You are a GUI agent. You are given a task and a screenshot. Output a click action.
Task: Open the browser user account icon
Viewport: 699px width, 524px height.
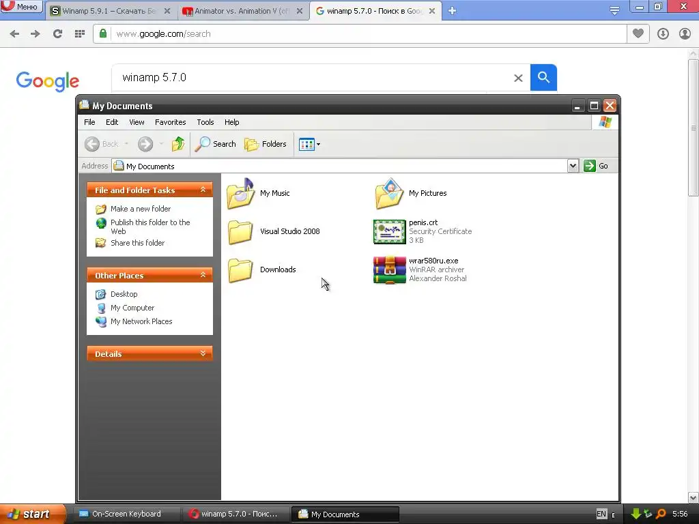pos(685,34)
